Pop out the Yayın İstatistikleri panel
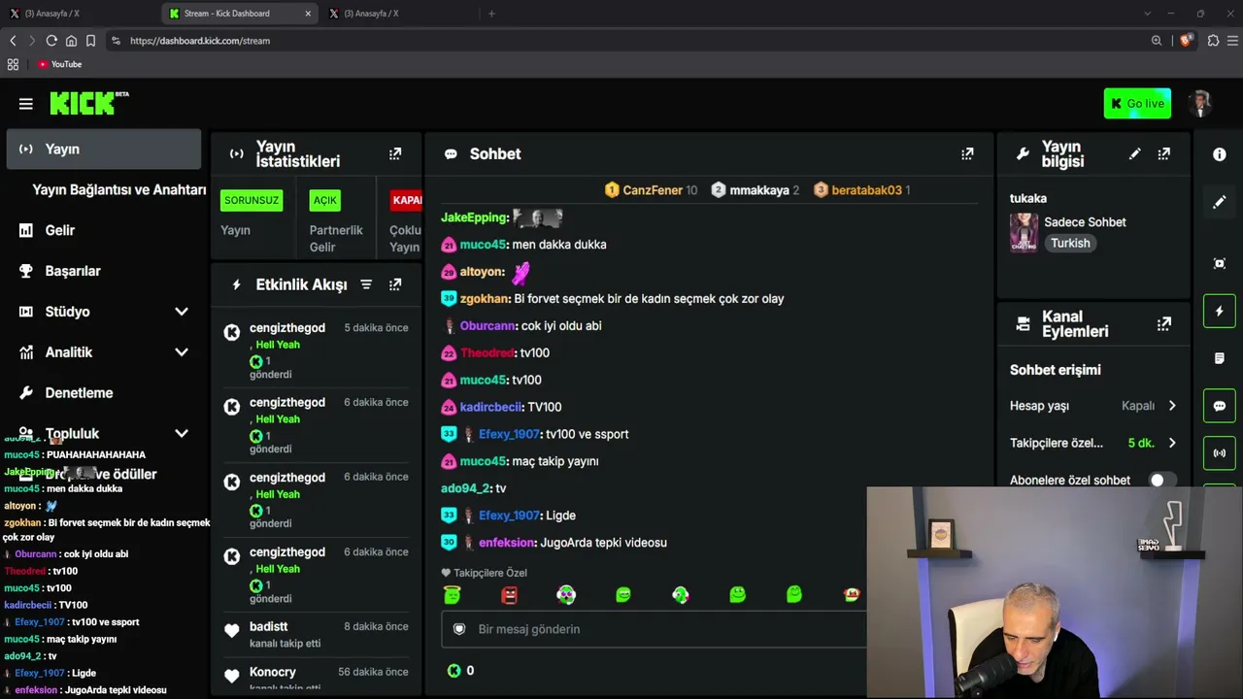 395,153
